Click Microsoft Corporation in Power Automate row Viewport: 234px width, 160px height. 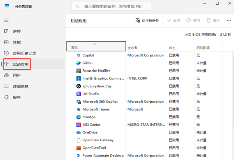[145, 156]
